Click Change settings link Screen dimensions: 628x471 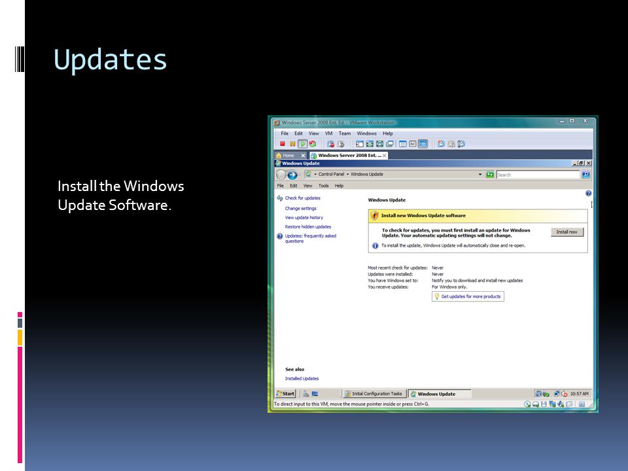[300, 208]
